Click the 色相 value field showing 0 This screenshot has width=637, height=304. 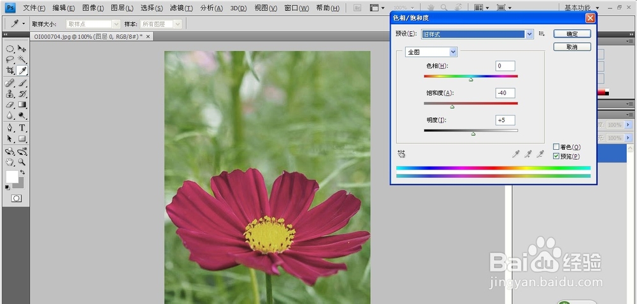(x=505, y=66)
